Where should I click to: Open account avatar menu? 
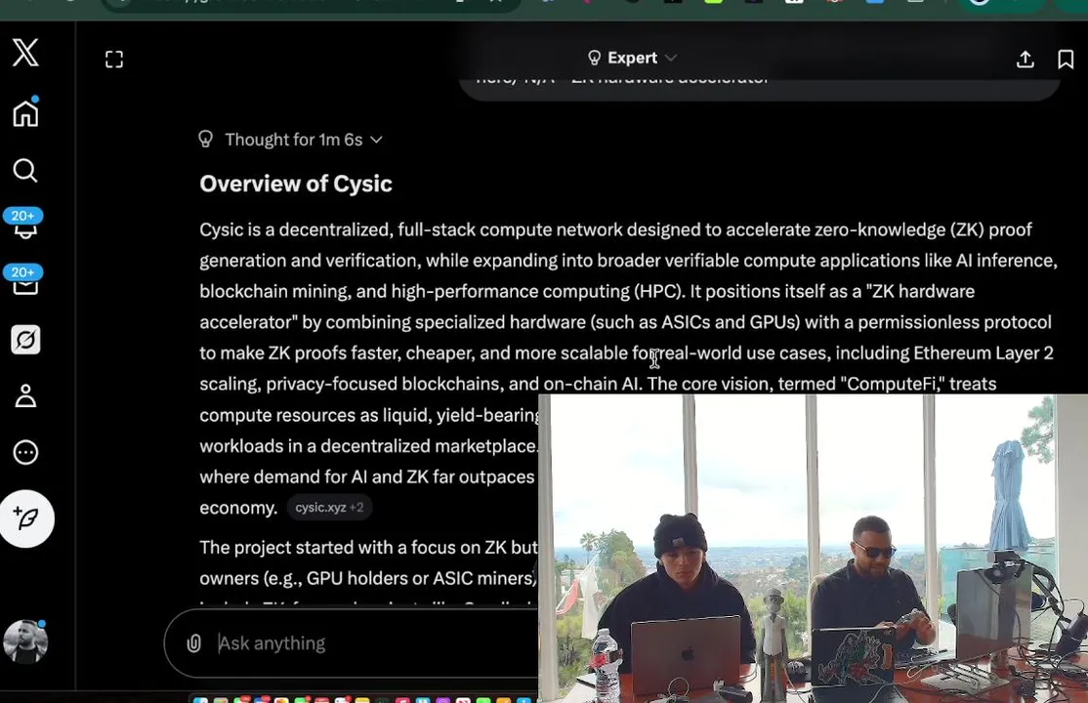(x=25, y=641)
